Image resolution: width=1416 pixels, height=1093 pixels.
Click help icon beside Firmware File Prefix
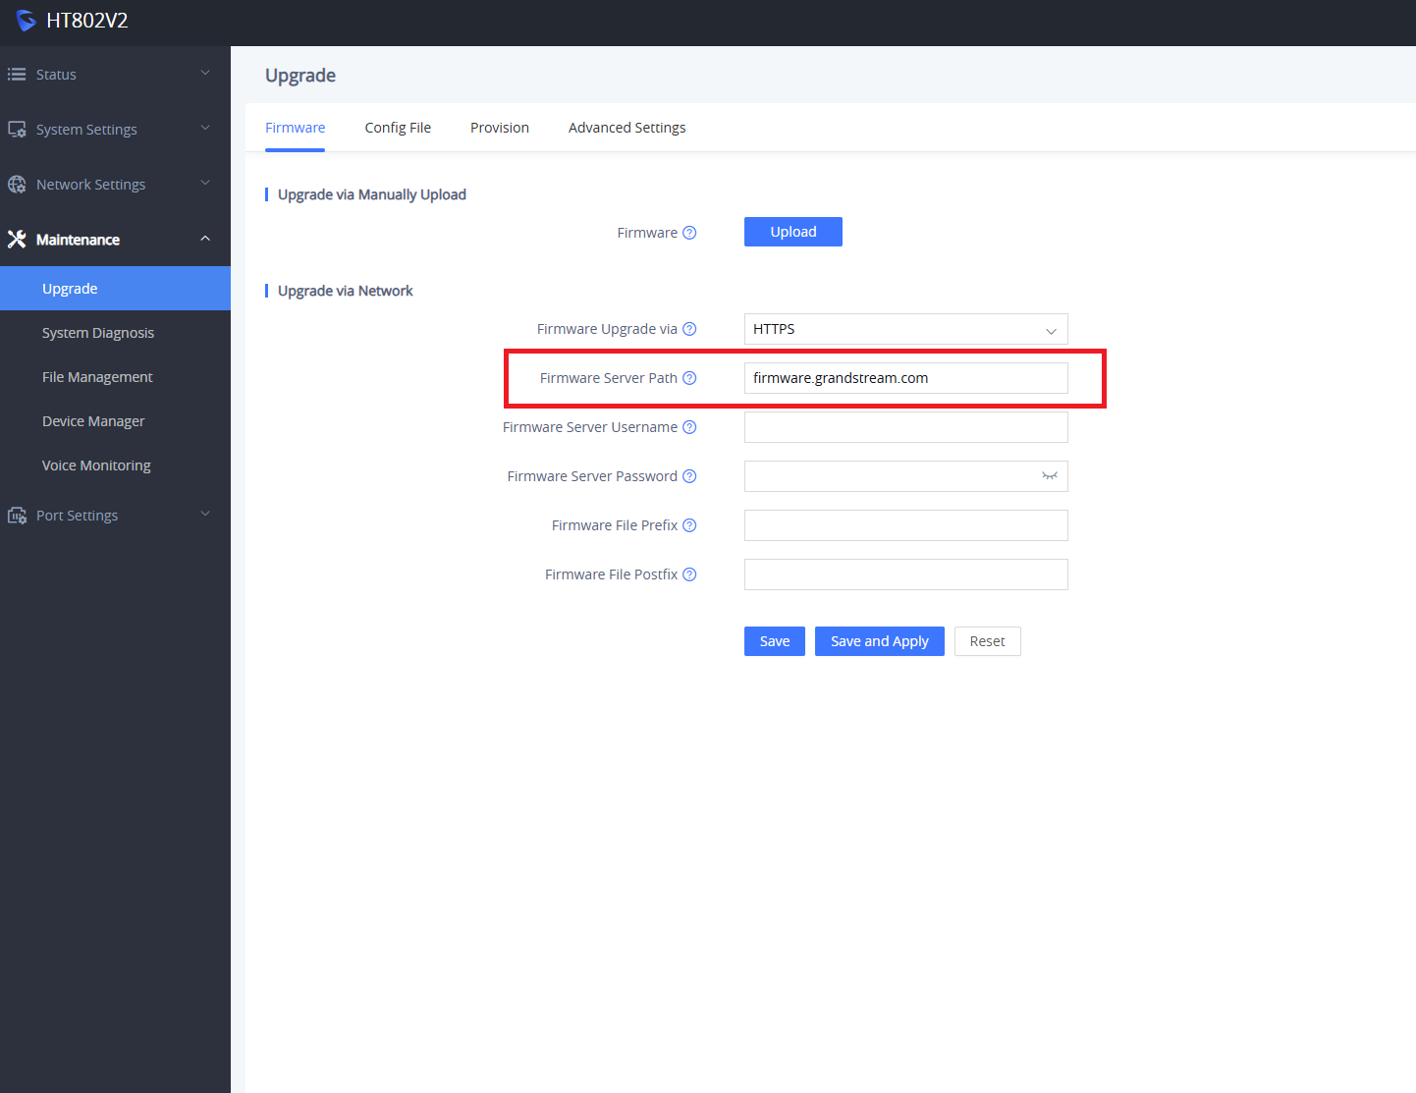(x=689, y=525)
